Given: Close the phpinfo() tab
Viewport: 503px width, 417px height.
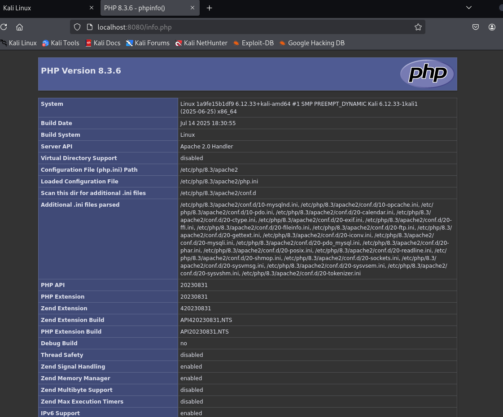Looking at the screenshot, I should point(192,8).
